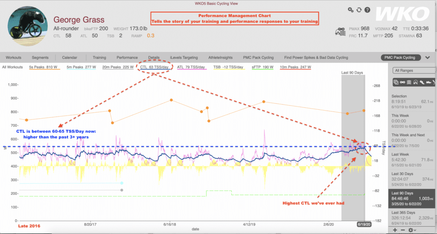This screenshot has height=234, width=437.
Task: Toggle the 5s Peaks 810 W legend series
Action: click(43, 67)
